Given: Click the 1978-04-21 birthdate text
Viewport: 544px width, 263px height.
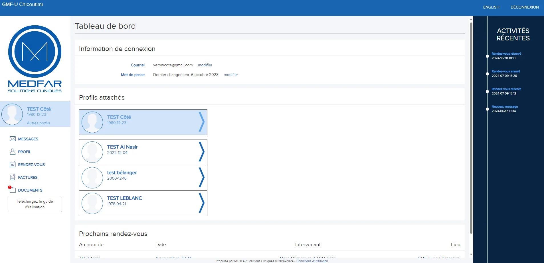Looking at the screenshot, I should point(116,204).
